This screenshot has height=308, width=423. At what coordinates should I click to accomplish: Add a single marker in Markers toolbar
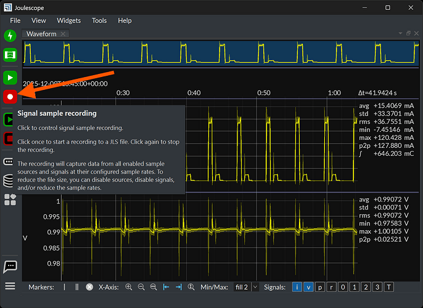(64, 287)
